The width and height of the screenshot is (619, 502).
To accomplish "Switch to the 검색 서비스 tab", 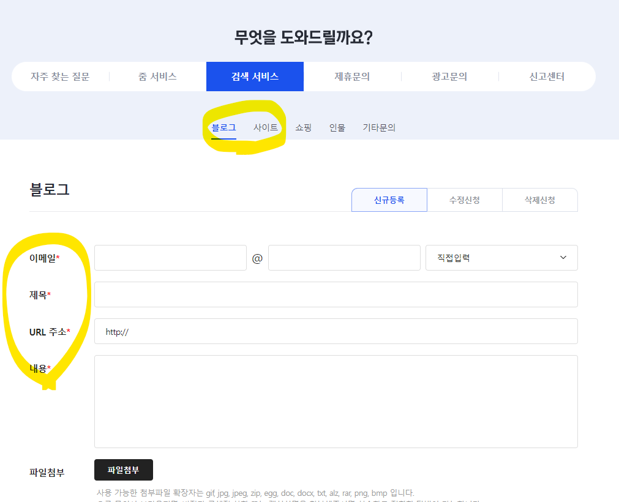I will (254, 76).
